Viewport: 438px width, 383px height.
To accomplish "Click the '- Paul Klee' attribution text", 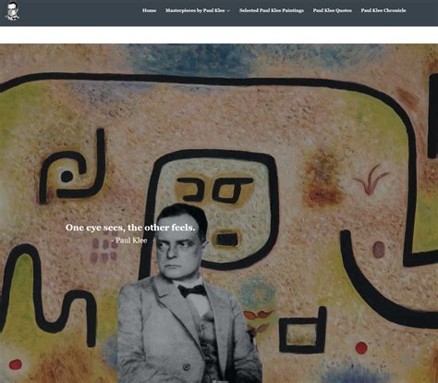I will coord(129,241).
